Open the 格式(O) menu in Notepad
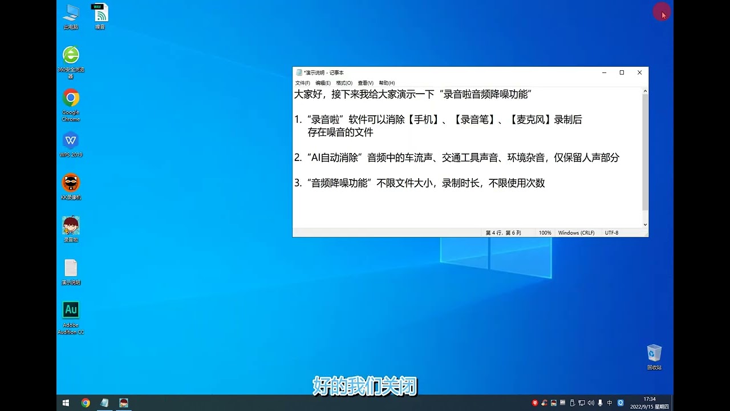The width and height of the screenshot is (730, 411). coord(344,83)
